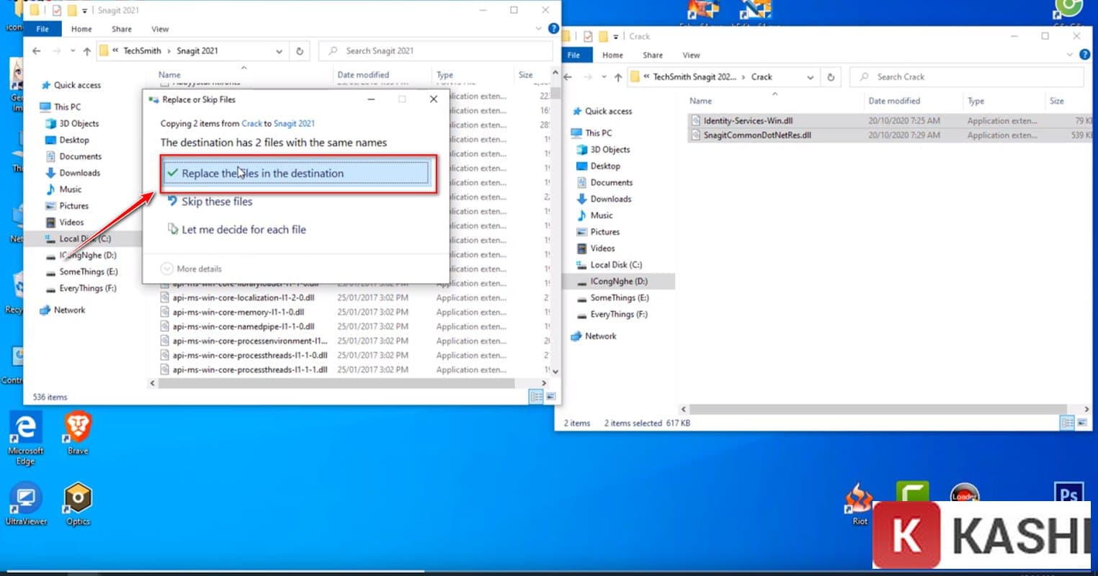Open UltraViewer from the desktop
Screen dimensions: 1098x576
(26, 498)
